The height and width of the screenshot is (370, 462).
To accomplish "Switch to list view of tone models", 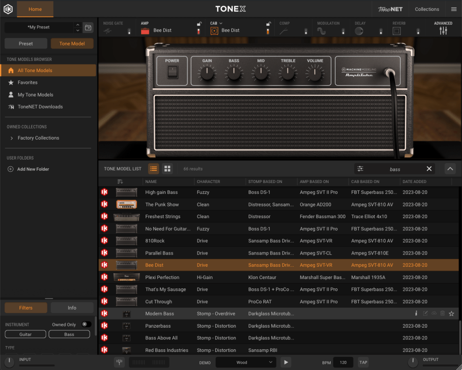I will pos(153,169).
